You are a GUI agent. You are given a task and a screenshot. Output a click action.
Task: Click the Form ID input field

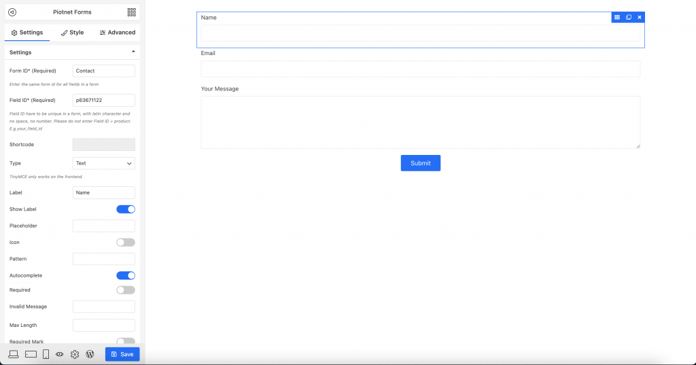104,71
